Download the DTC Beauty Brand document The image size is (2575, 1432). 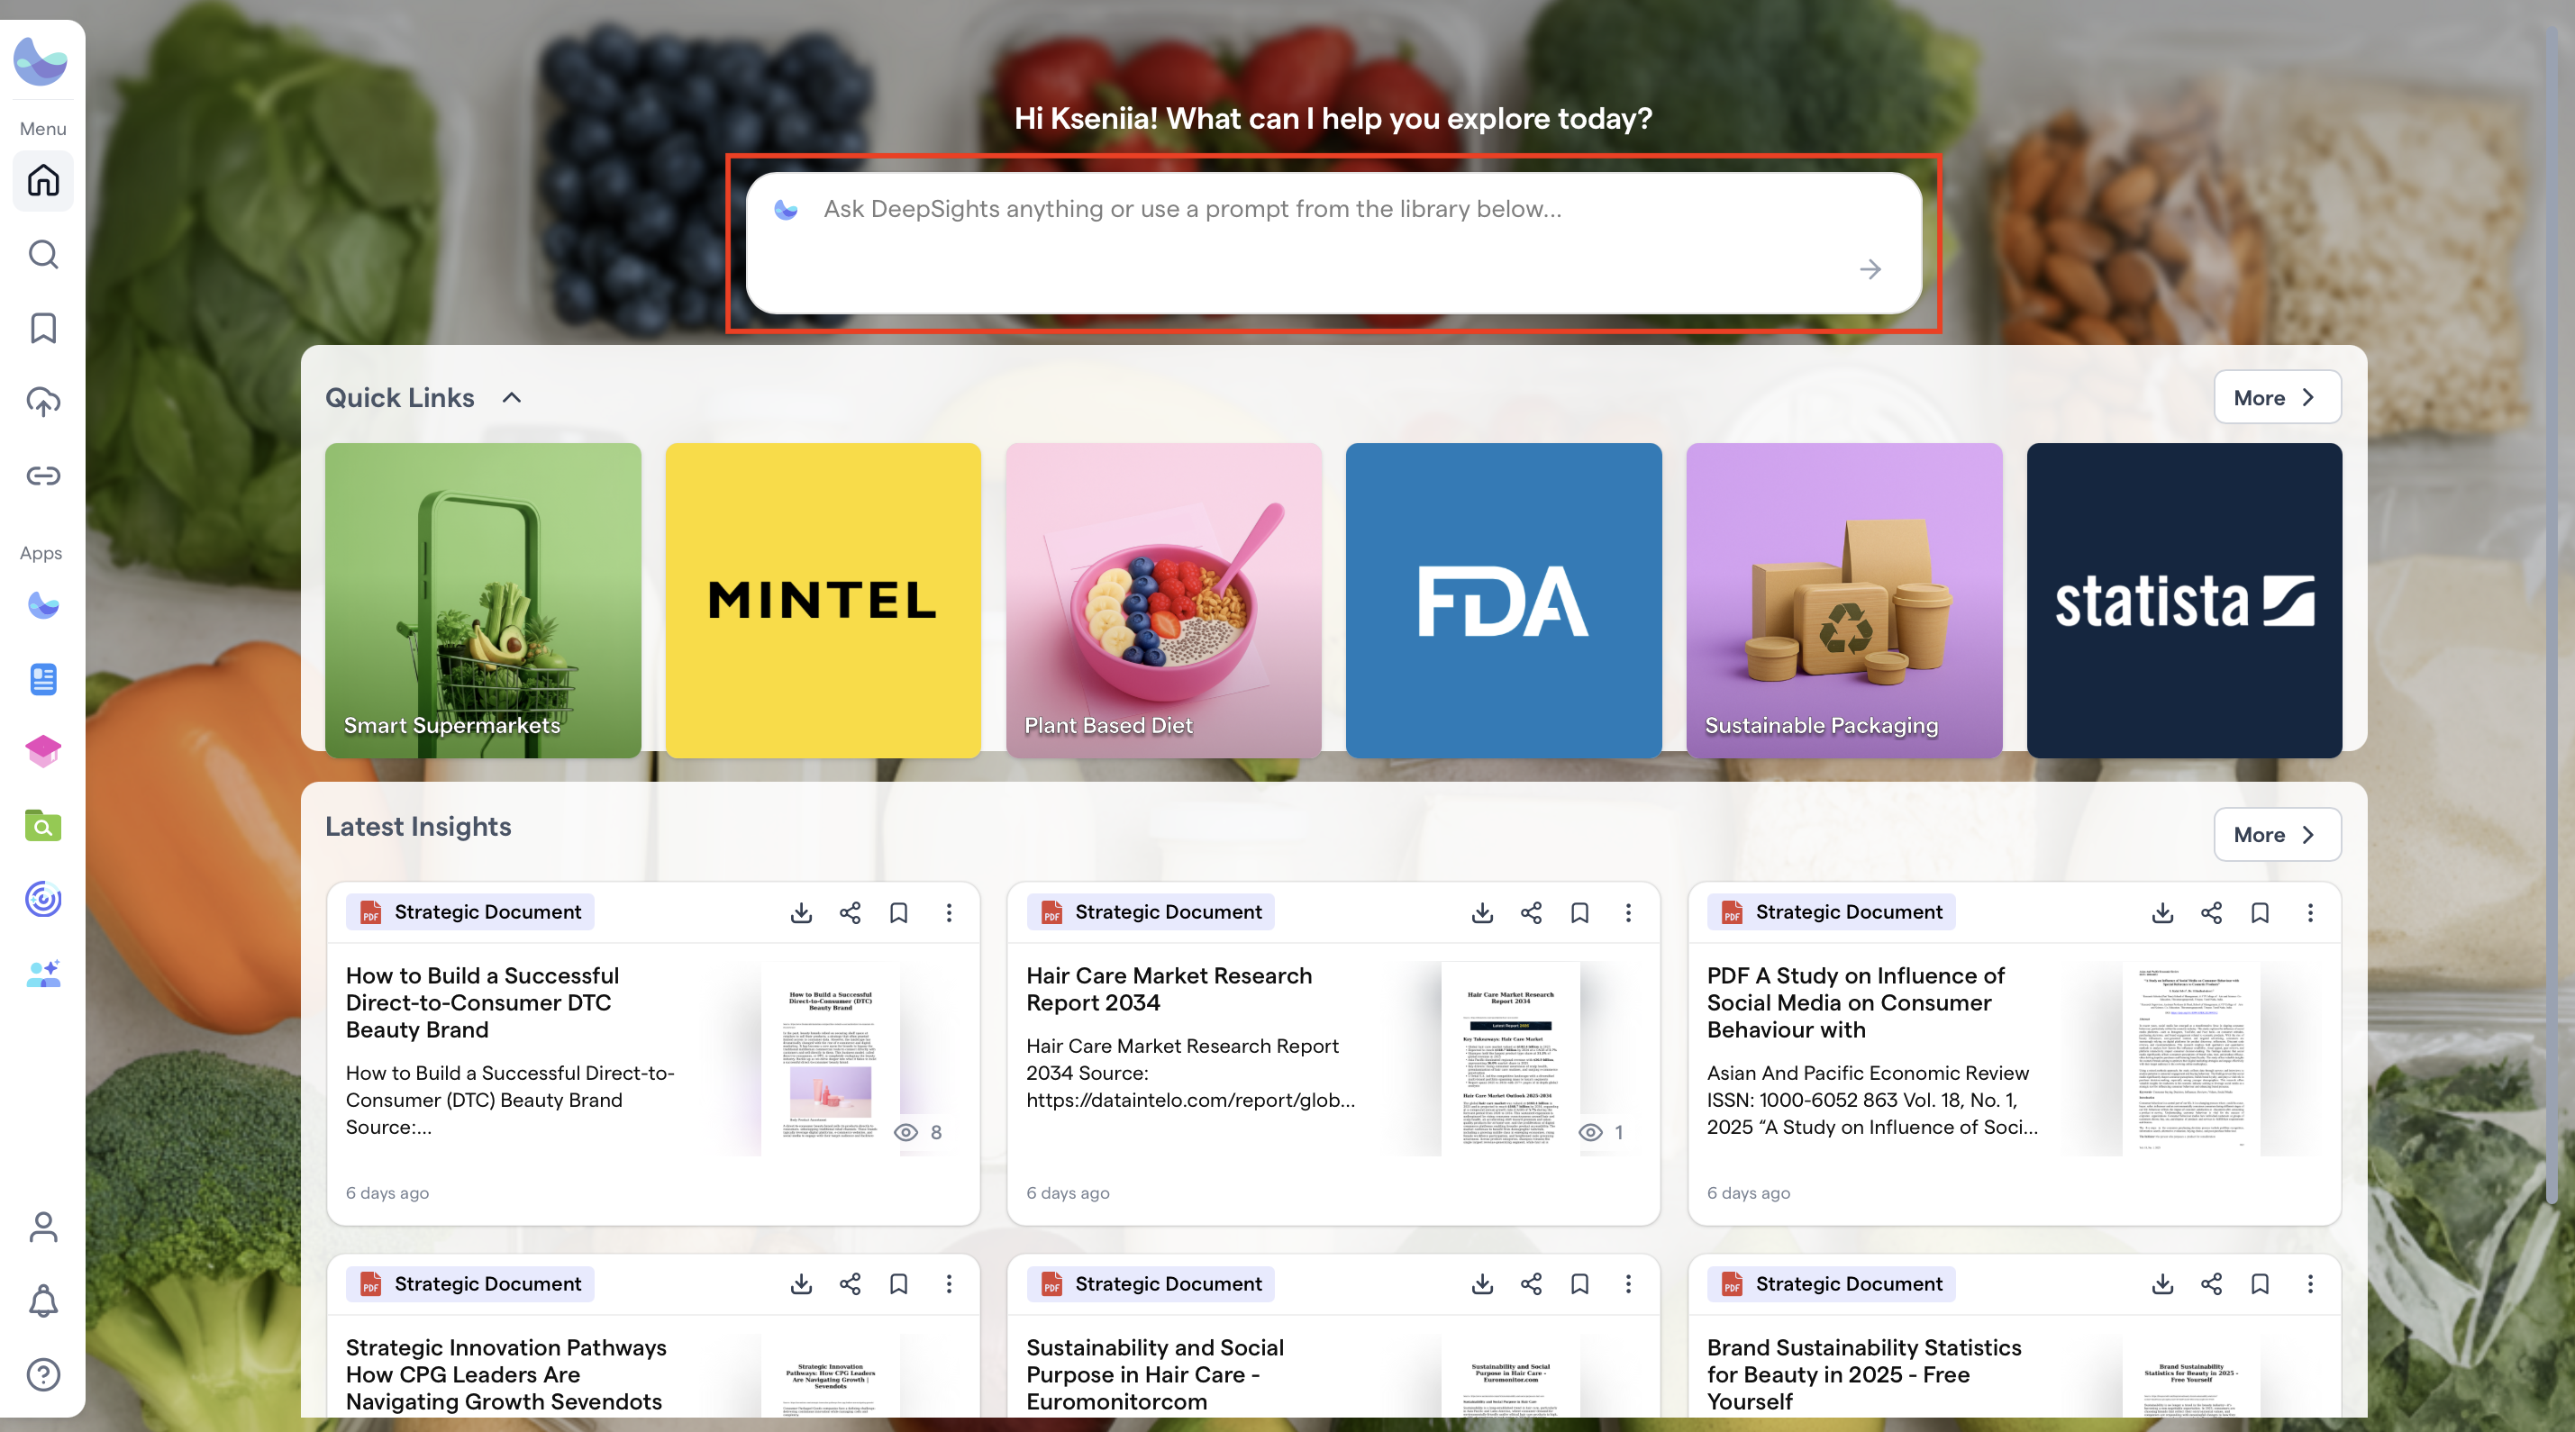click(801, 912)
